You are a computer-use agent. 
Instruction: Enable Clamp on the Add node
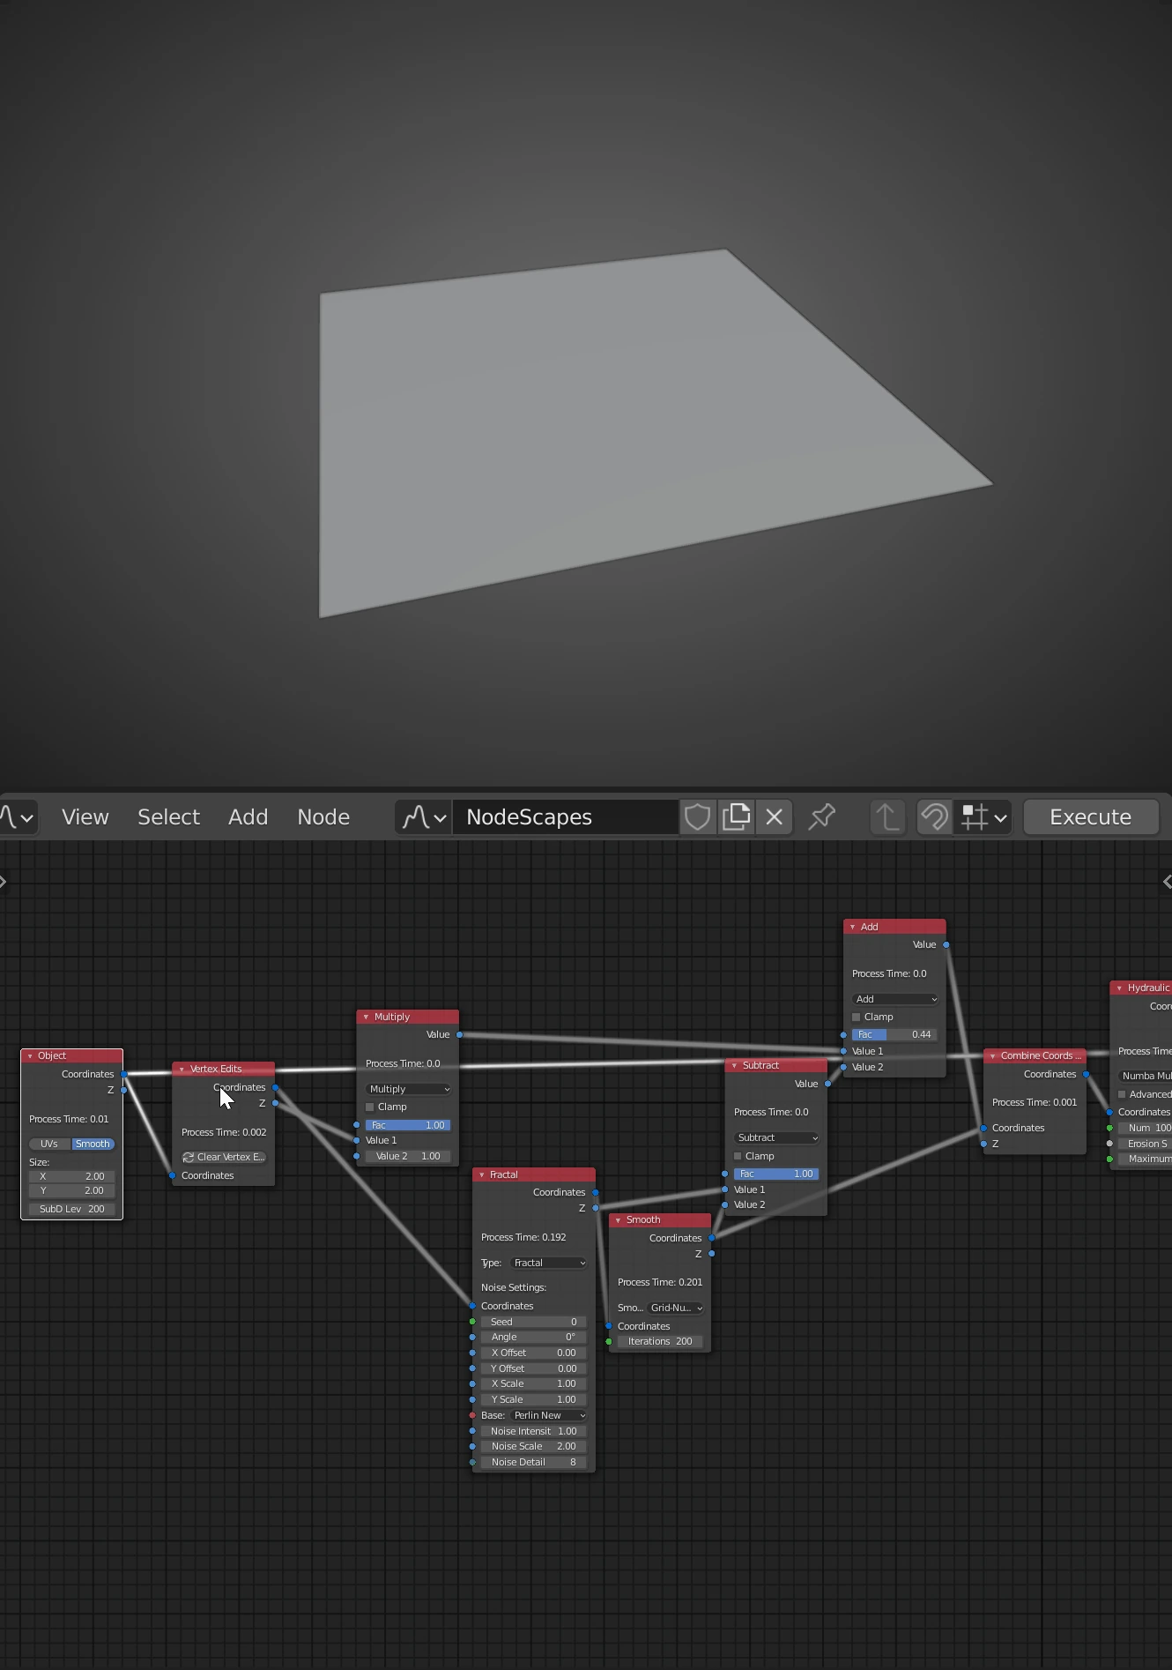tap(857, 1017)
